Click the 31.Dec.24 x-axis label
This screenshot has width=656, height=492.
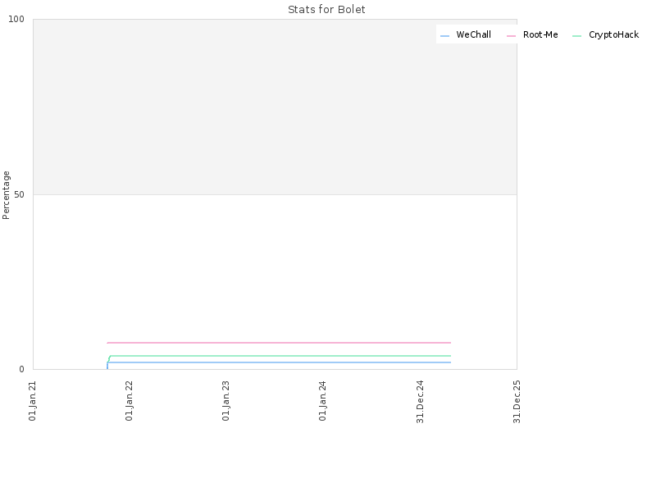(420, 402)
